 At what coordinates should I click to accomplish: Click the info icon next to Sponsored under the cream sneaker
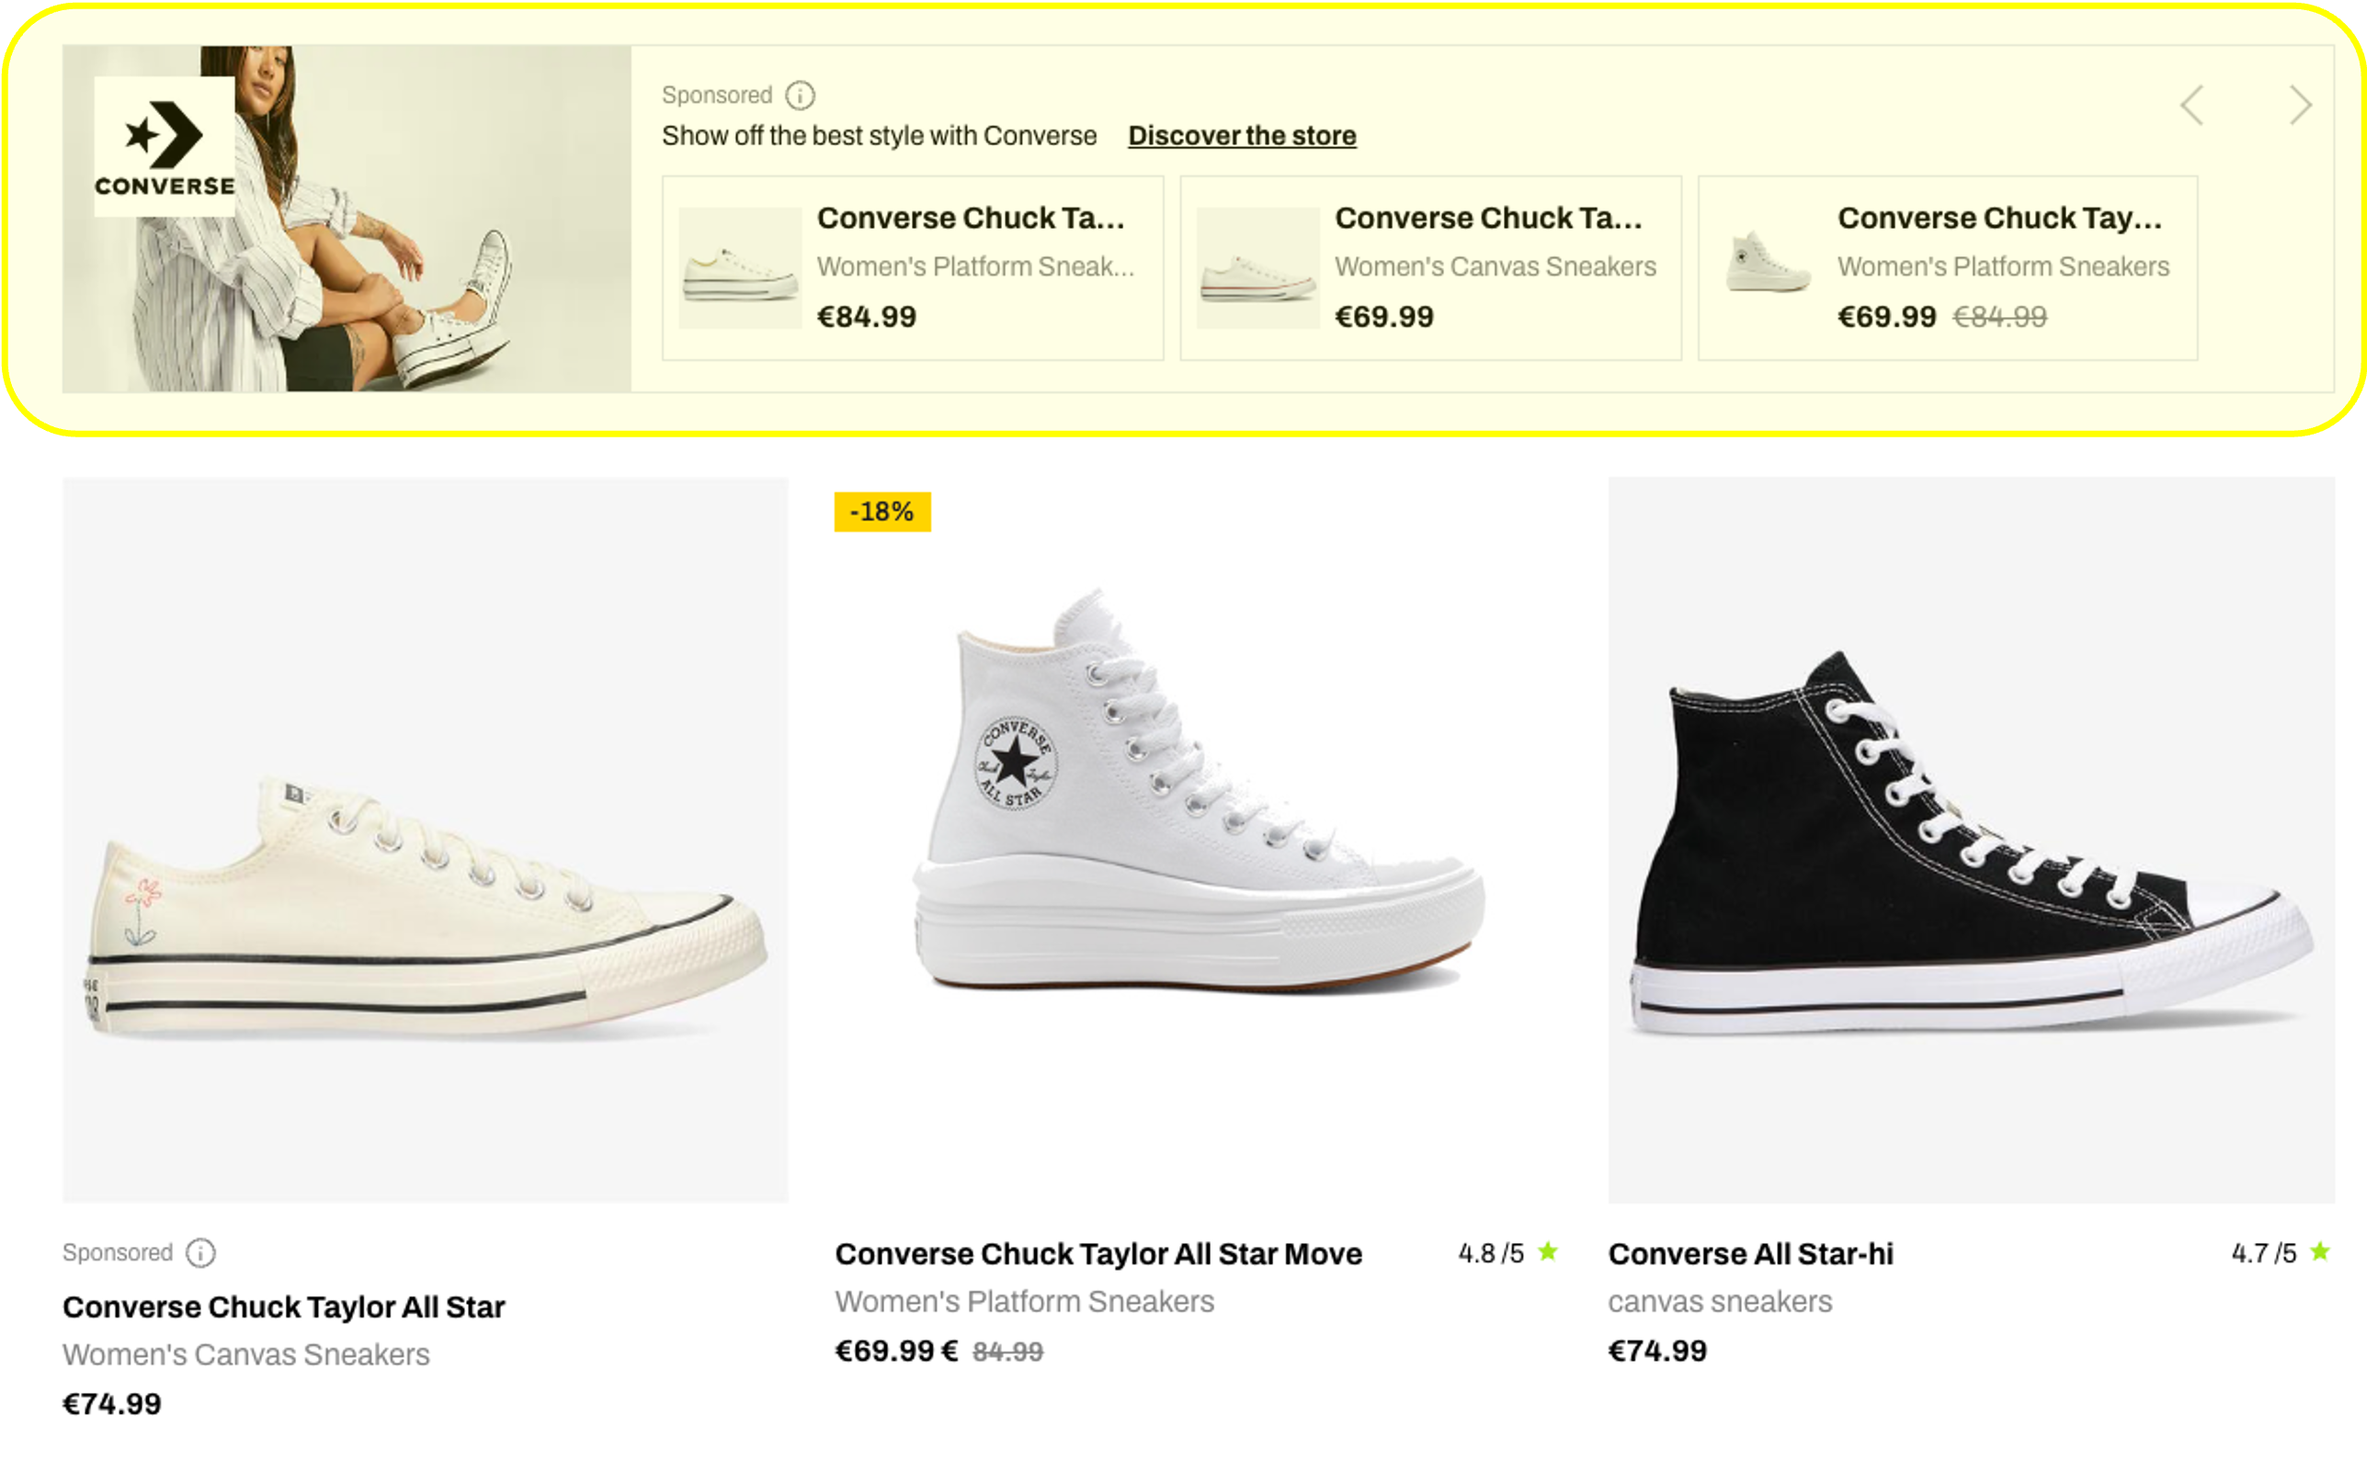[x=200, y=1252]
